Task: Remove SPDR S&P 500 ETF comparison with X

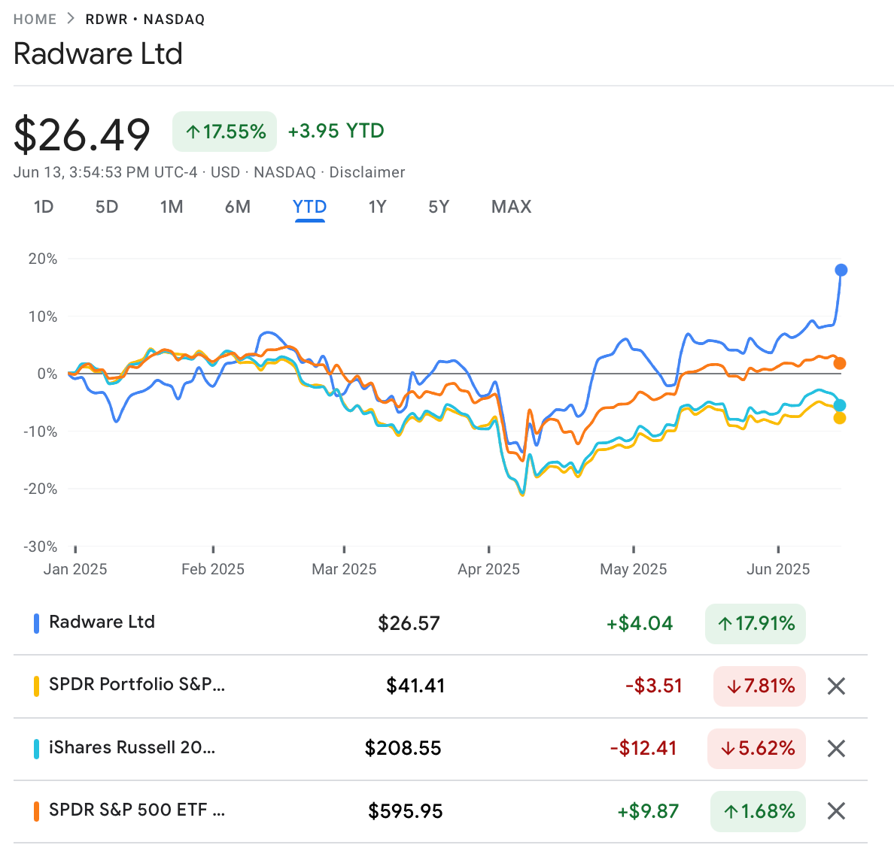Action: tap(836, 810)
